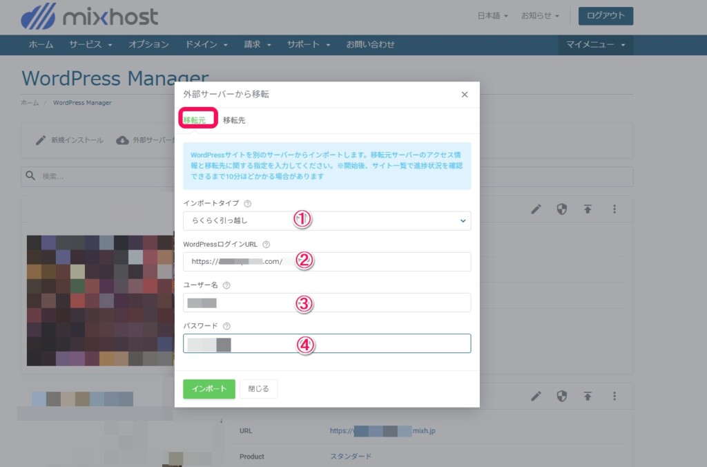This screenshot has height=467, width=707.
Task: Click inside the パスワード input field
Action: tap(327, 343)
